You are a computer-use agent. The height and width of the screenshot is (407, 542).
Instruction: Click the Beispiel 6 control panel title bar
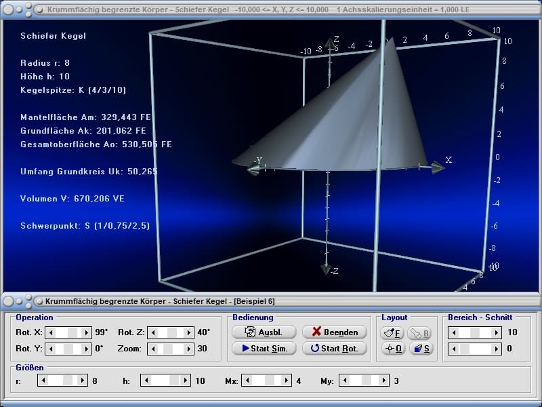[271, 301]
